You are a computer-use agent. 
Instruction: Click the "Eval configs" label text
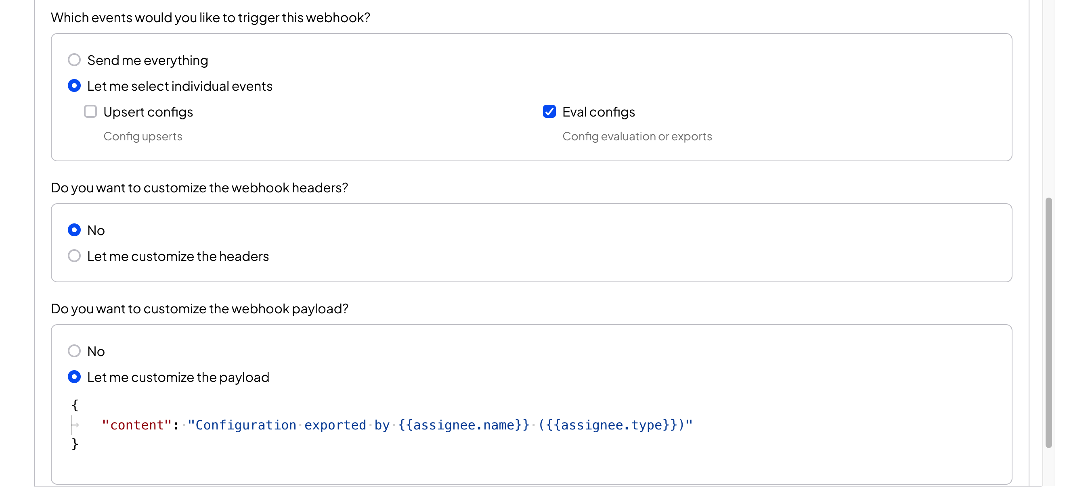[598, 112]
